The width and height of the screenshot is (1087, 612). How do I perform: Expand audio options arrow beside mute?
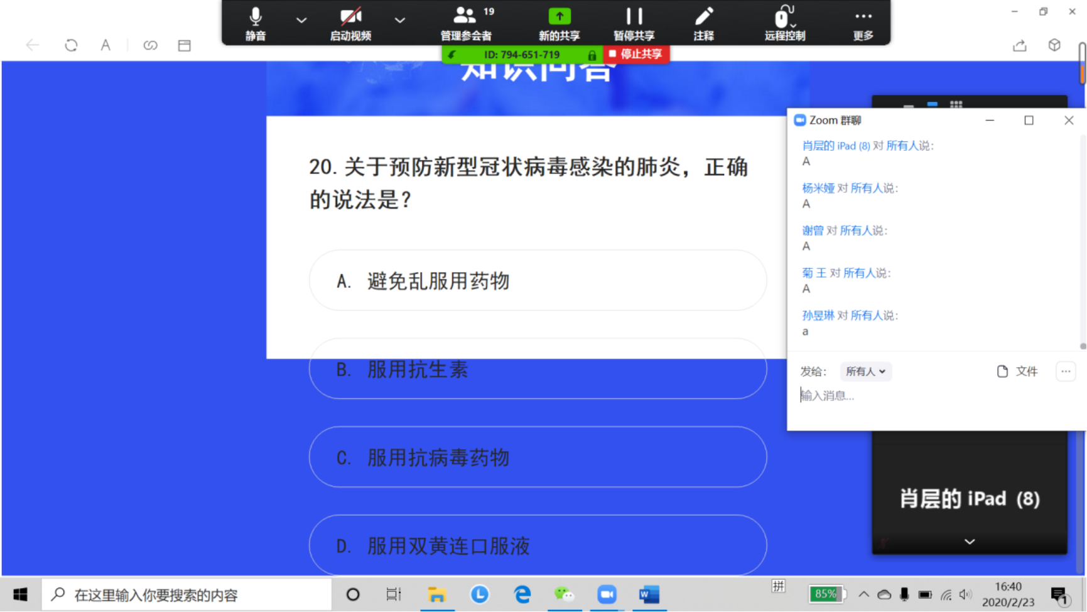(301, 20)
